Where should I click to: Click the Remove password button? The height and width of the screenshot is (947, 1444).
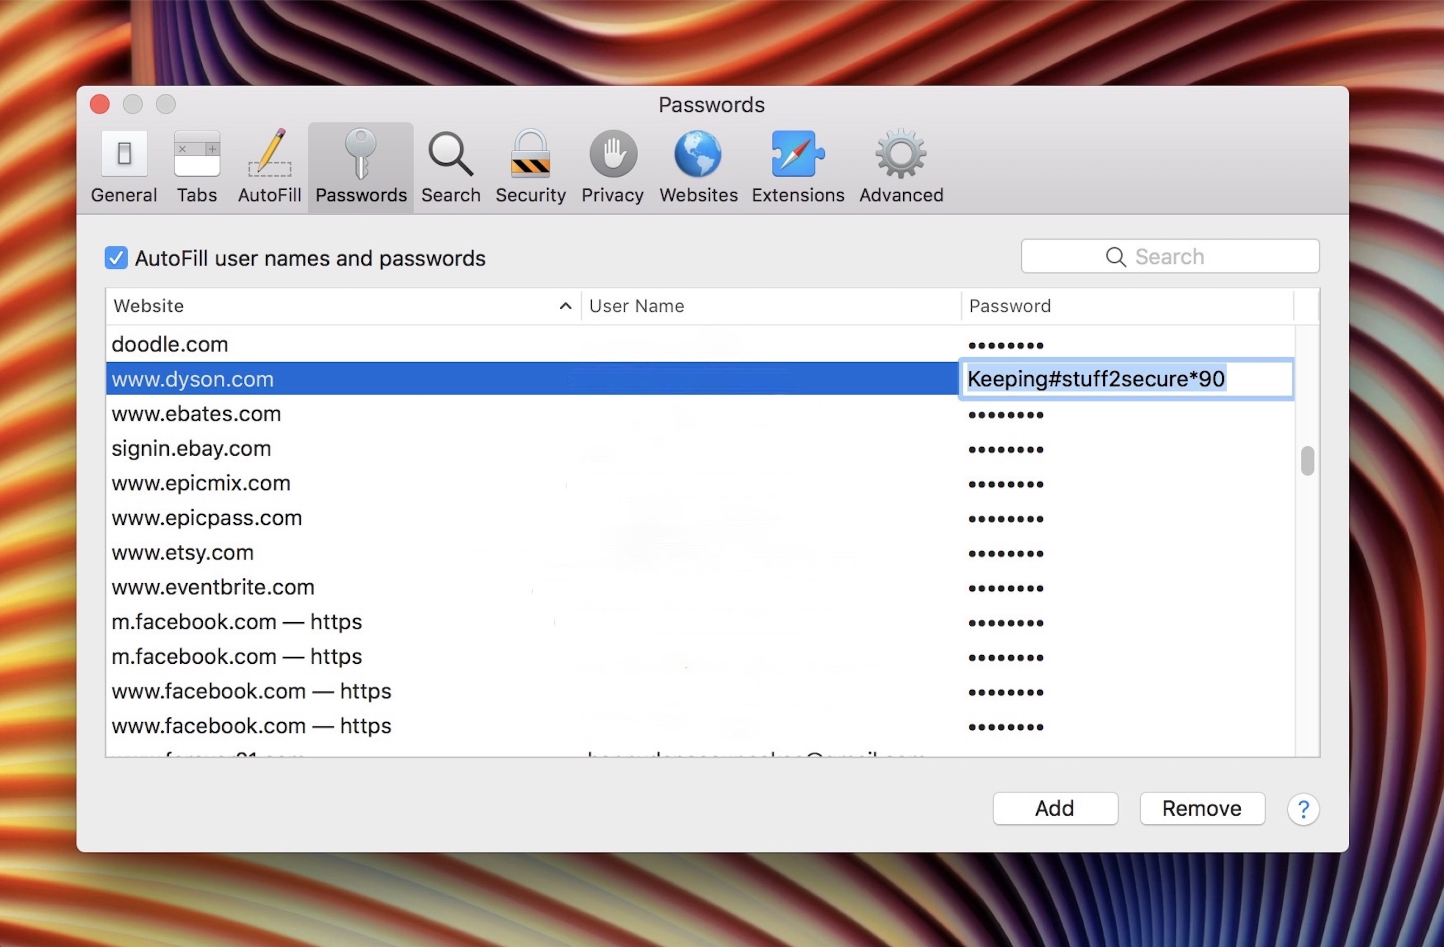click(1201, 808)
